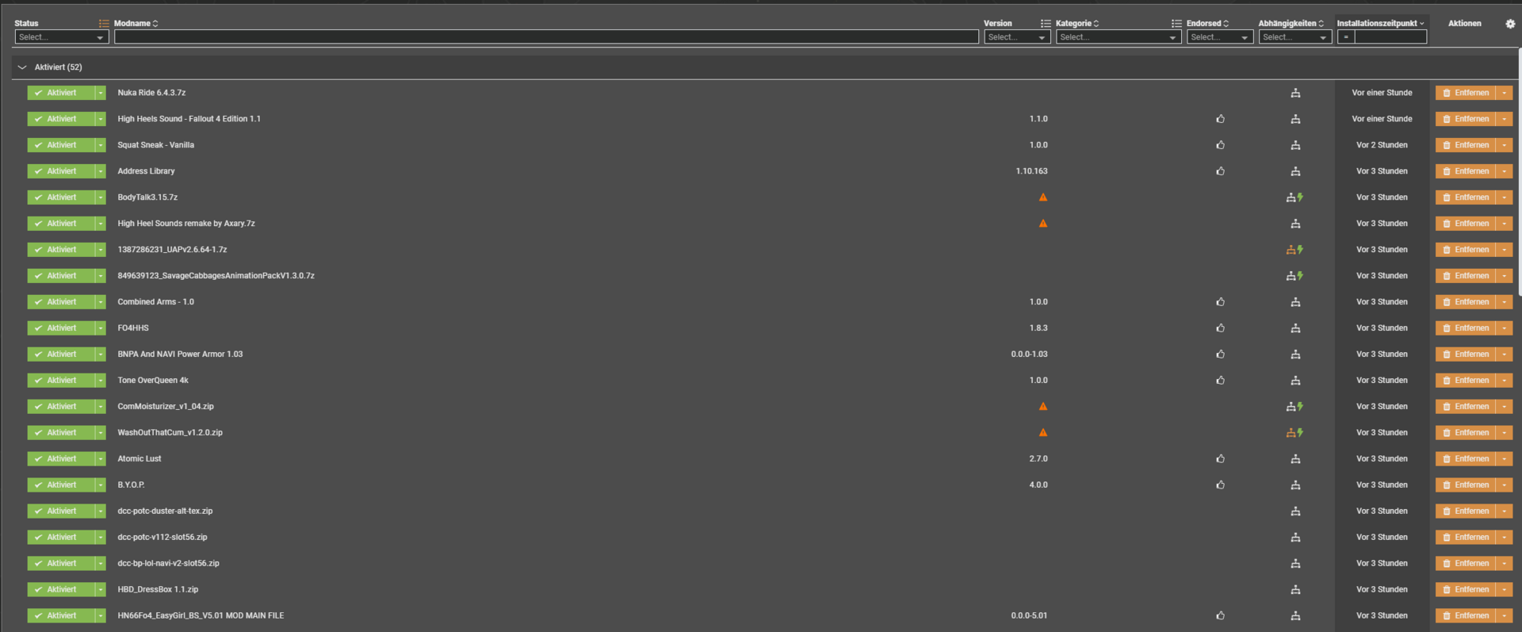Click the dependencies icon for dcc-potc-duster-alt-tex.zip
This screenshot has height=632, width=1522.
pyautogui.click(x=1295, y=511)
